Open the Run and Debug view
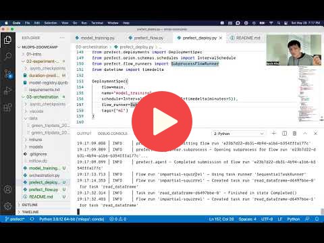 point(7,90)
